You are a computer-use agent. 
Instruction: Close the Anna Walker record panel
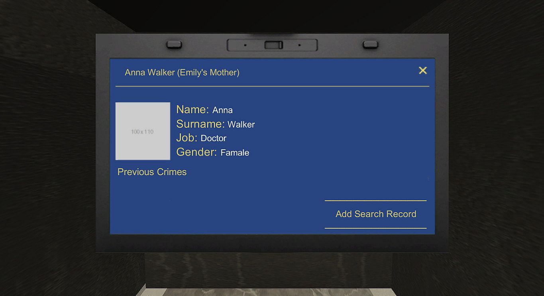pyautogui.click(x=423, y=71)
